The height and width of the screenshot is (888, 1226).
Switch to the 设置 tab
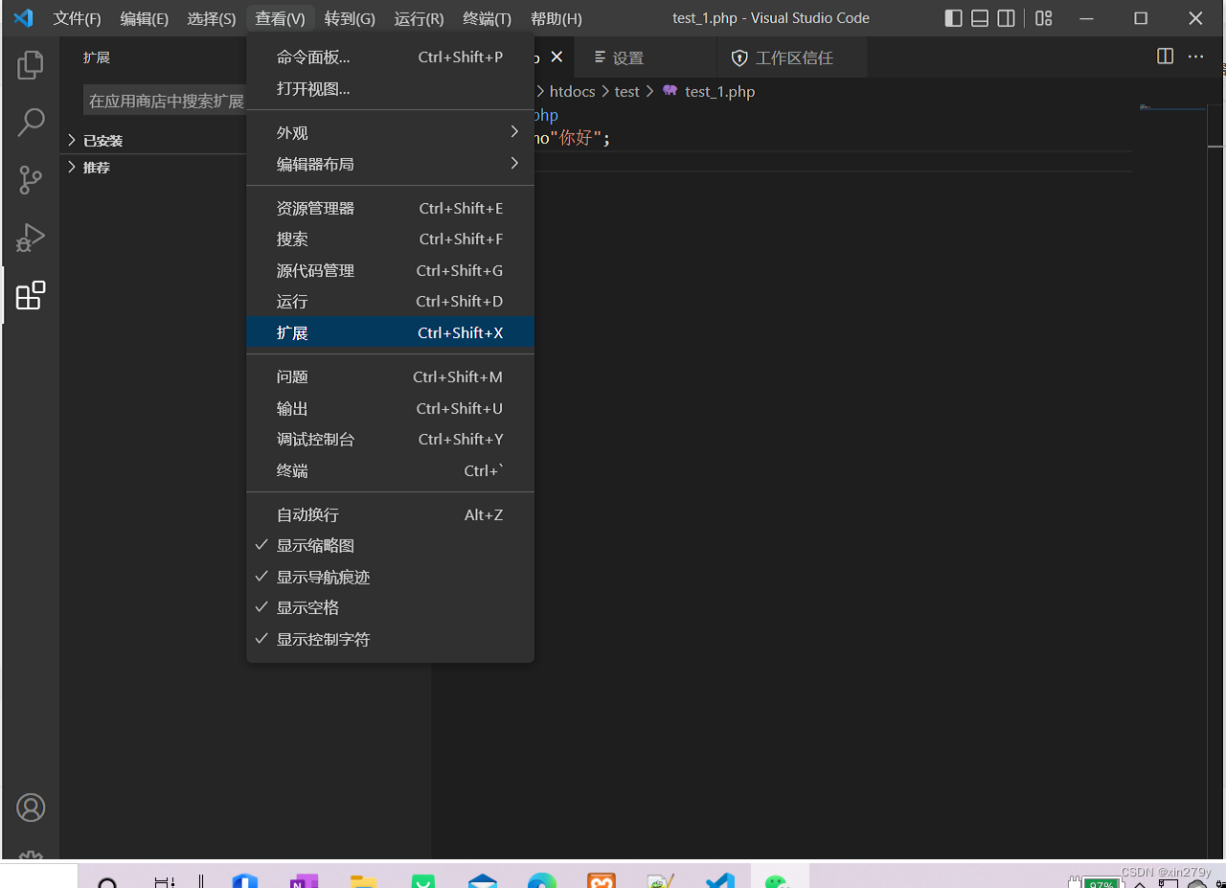[x=646, y=57]
